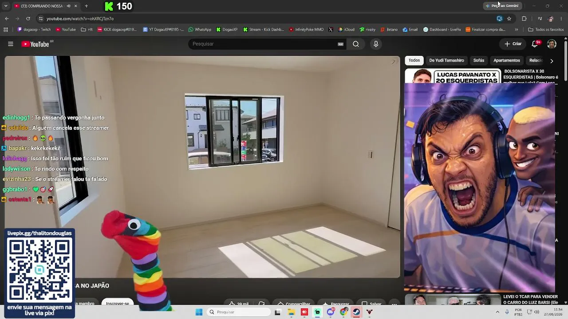
Task: Open the X (Twitter) bookmark
Action: pyautogui.click(x=331, y=30)
